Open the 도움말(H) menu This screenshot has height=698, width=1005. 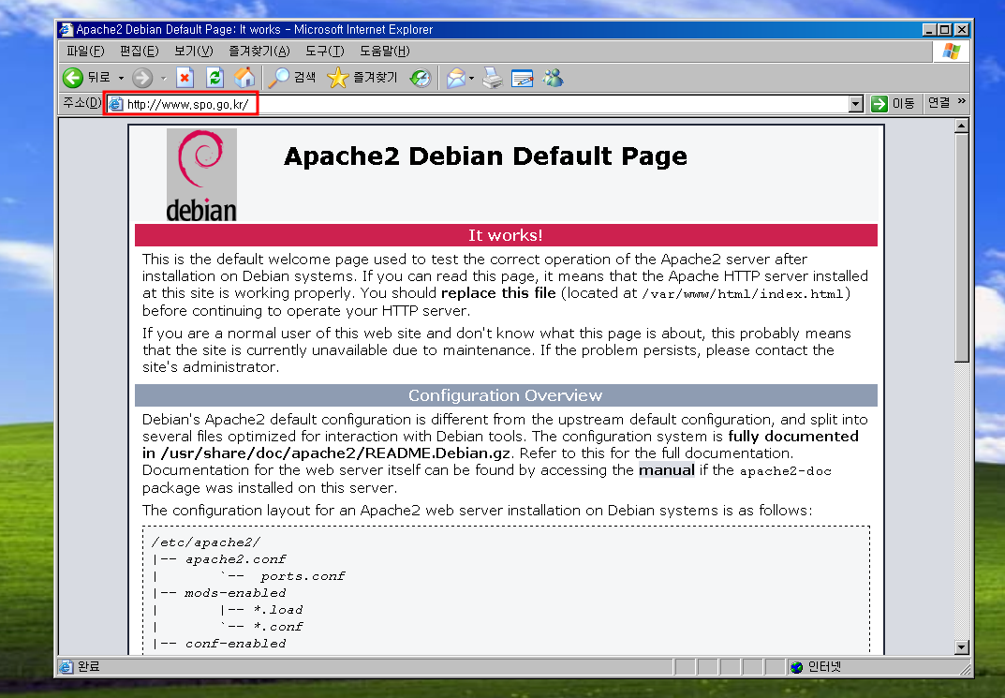385,52
